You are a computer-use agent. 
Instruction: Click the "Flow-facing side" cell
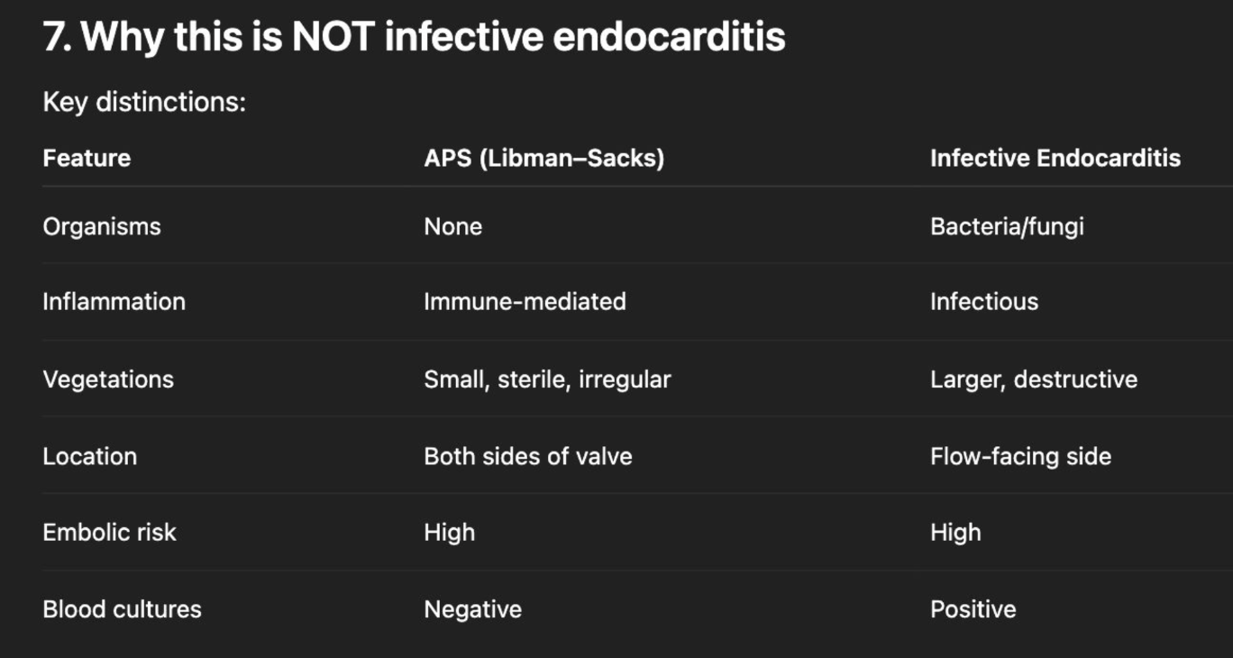(x=1020, y=456)
